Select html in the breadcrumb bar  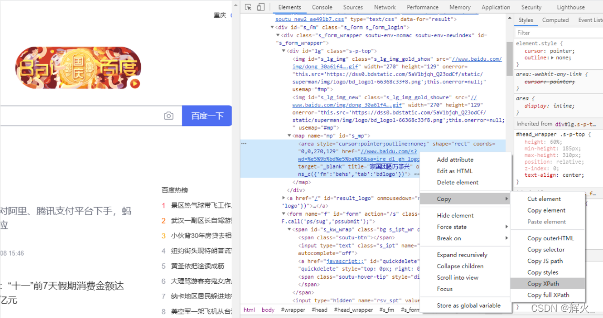[x=249, y=310]
